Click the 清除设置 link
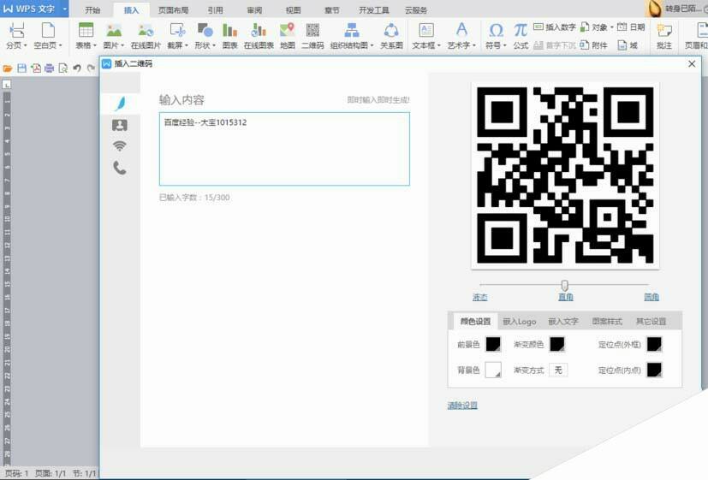 pyautogui.click(x=462, y=405)
